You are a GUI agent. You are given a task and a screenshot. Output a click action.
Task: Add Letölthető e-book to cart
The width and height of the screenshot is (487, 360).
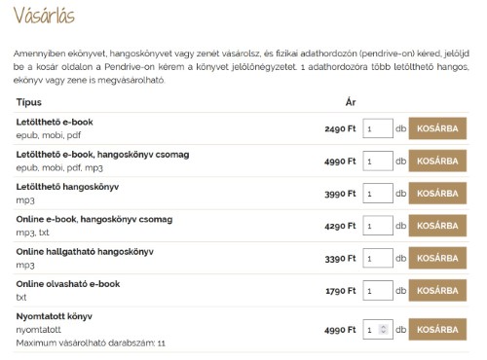(x=437, y=128)
